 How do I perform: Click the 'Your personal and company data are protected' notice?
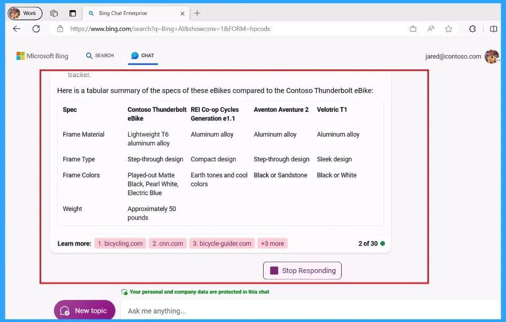(x=200, y=292)
